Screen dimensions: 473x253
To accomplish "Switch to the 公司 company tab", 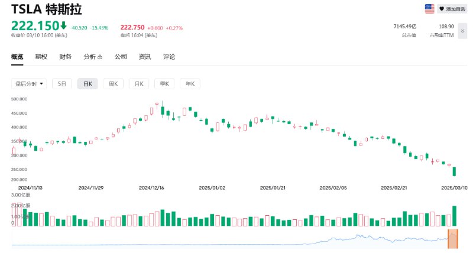I will pyautogui.click(x=121, y=57).
